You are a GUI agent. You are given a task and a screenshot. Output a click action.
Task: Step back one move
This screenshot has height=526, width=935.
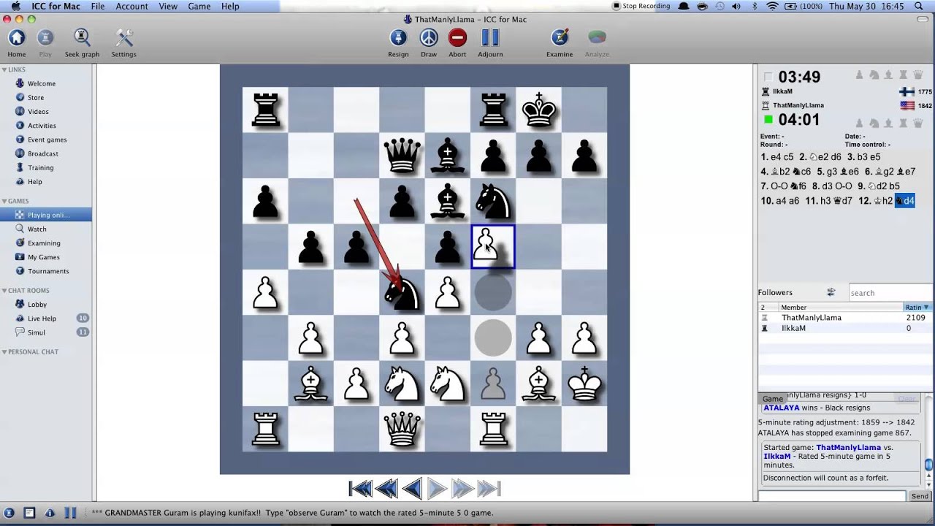click(x=411, y=488)
